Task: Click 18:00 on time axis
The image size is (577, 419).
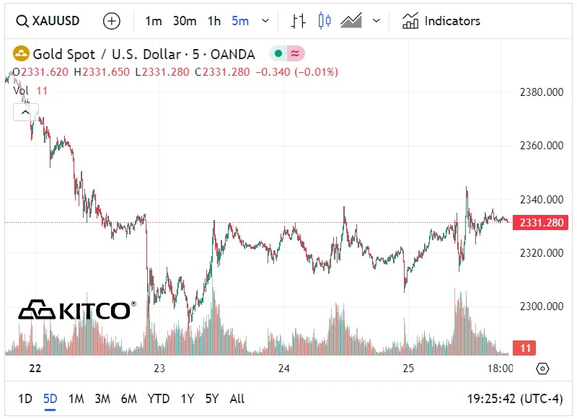Action: (500, 369)
